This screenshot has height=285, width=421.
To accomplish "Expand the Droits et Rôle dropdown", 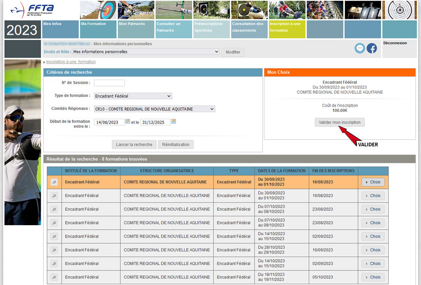I will [x=146, y=52].
